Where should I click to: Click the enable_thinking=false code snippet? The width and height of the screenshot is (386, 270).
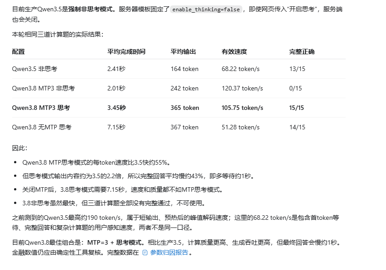pos(206,9)
